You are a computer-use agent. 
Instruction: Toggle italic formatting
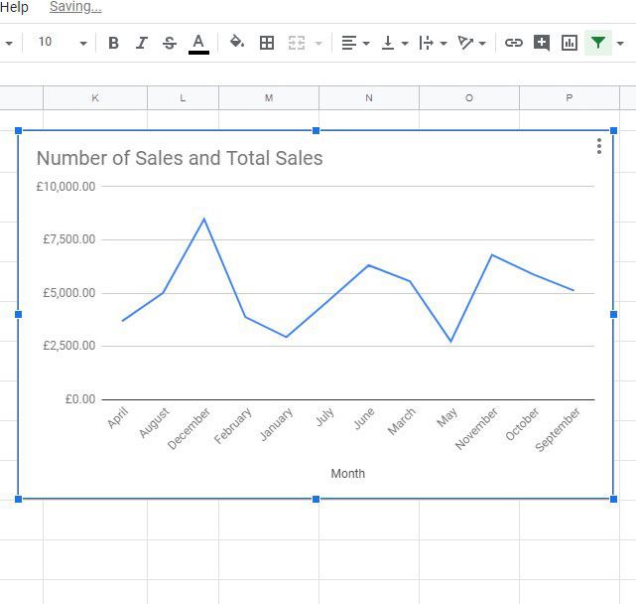(141, 43)
